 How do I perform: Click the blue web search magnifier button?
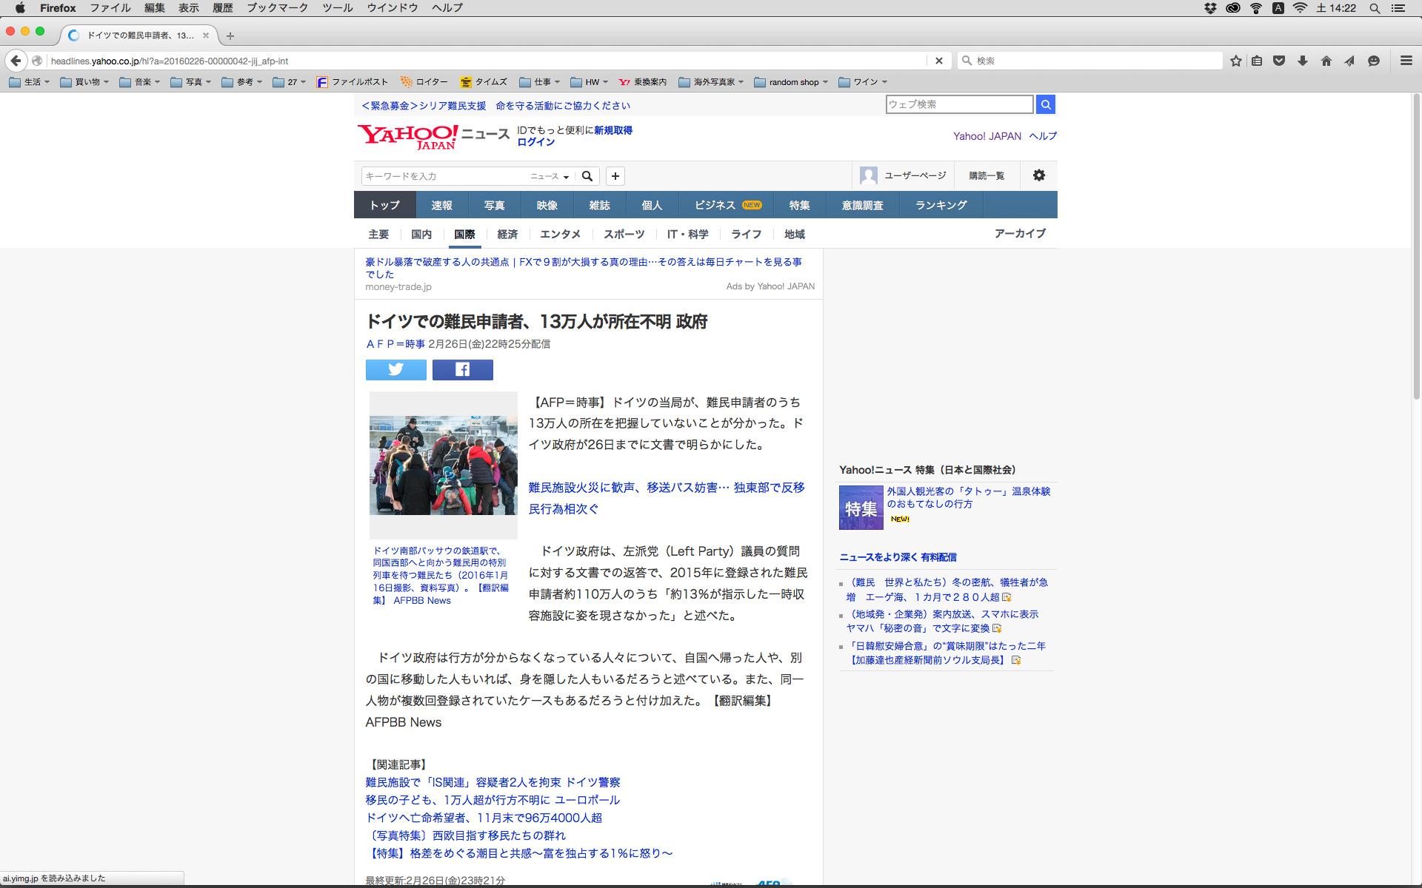tap(1045, 104)
